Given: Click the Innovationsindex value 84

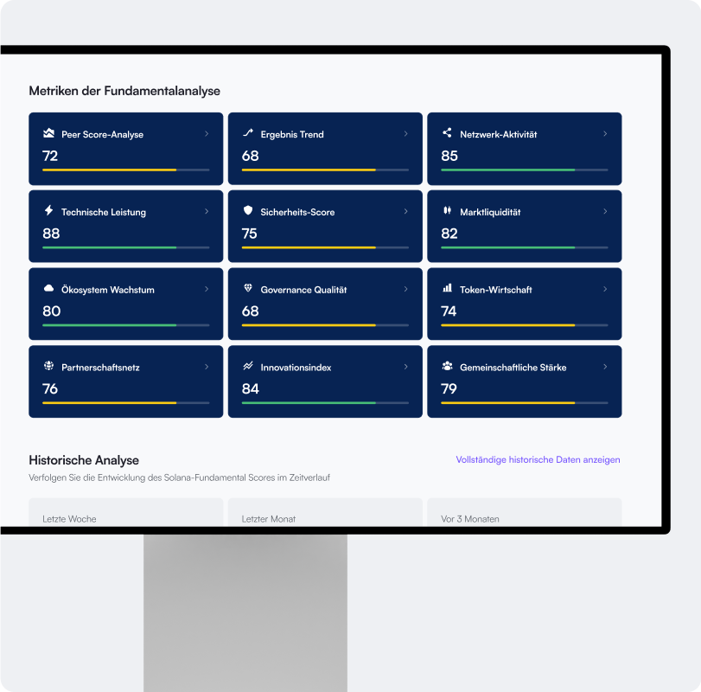Looking at the screenshot, I should tap(251, 388).
